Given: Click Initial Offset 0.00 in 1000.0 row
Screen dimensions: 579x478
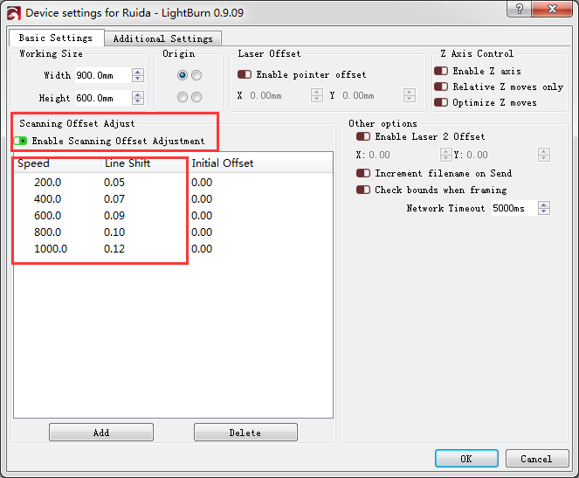Looking at the screenshot, I should [x=202, y=249].
